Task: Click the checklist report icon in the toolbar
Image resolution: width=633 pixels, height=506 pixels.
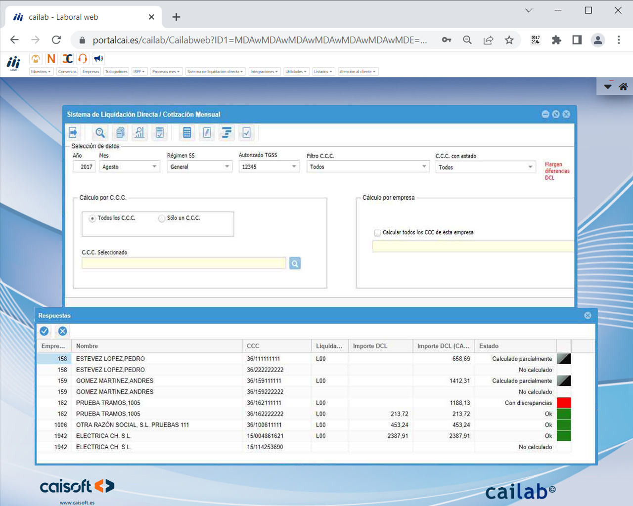Action: [x=158, y=132]
